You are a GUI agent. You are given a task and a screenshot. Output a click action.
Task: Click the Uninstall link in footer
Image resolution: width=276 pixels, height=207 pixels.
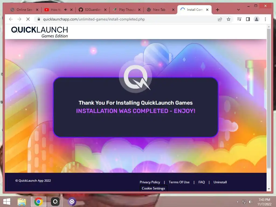click(220, 182)
